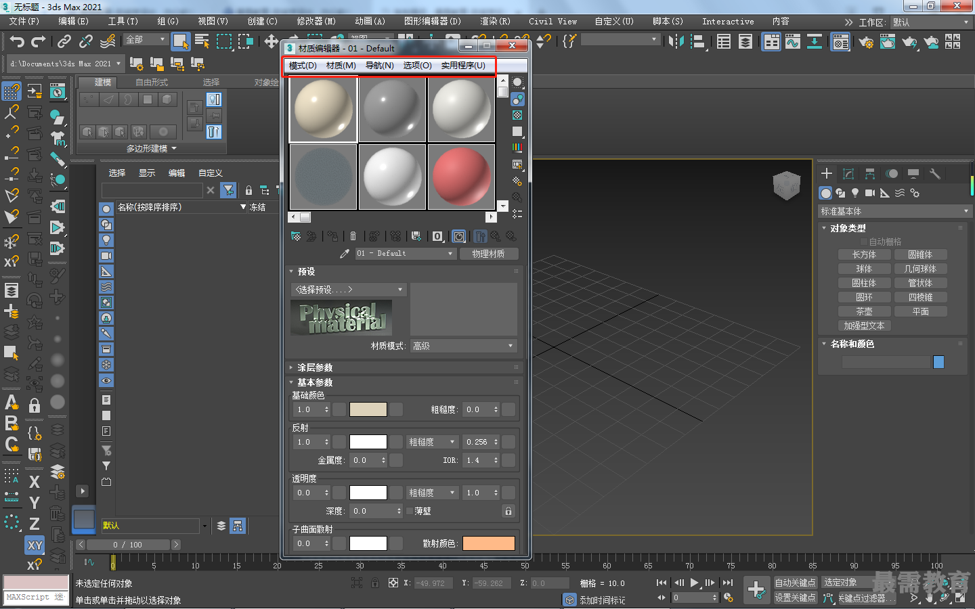Click 物理材质 material type button
The height and width of the screenshot is (609, 975).
point(488,254)
